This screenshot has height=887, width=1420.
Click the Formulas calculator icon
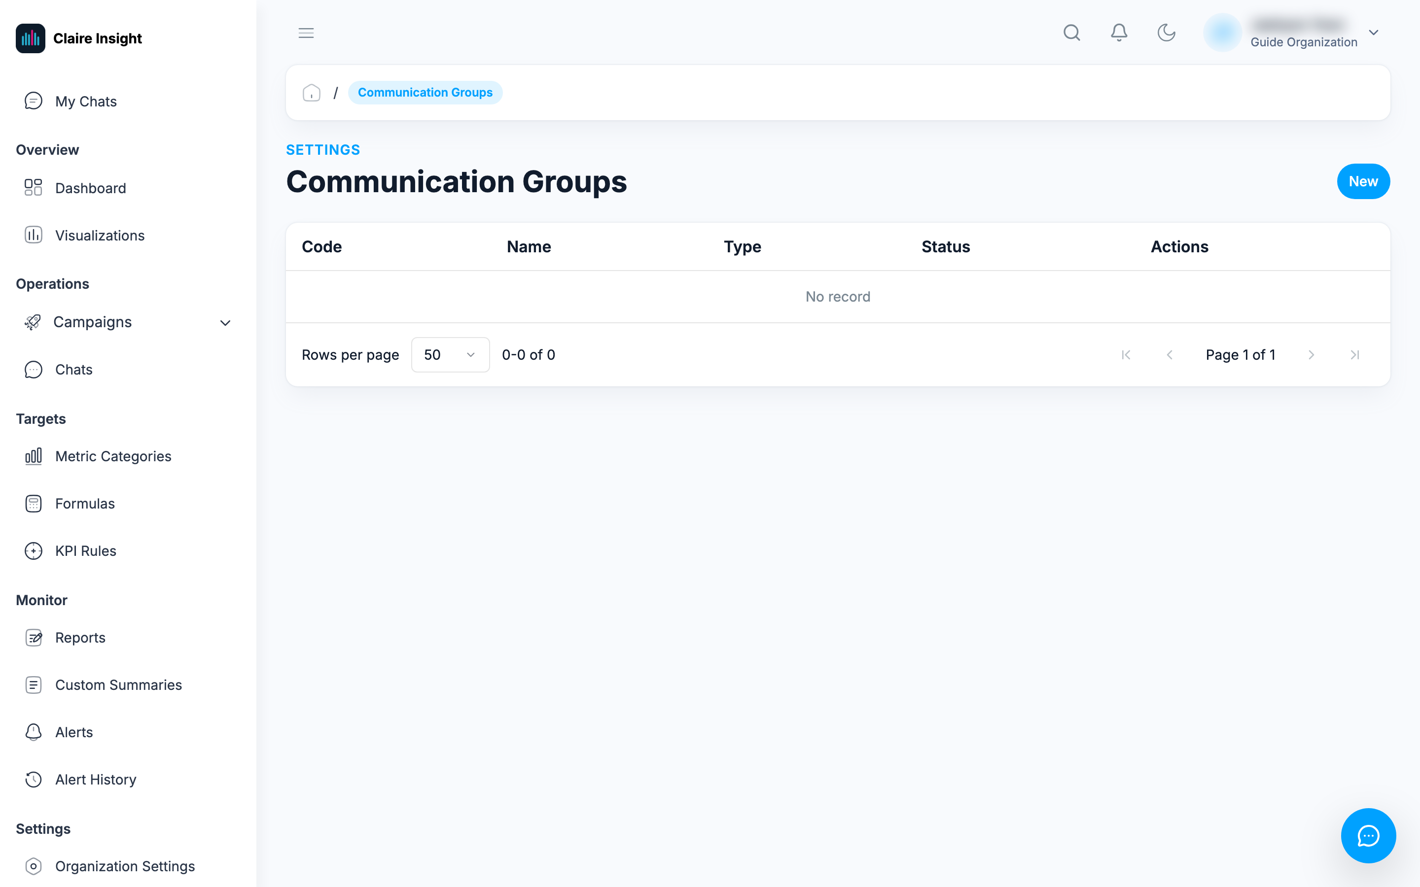34,503
